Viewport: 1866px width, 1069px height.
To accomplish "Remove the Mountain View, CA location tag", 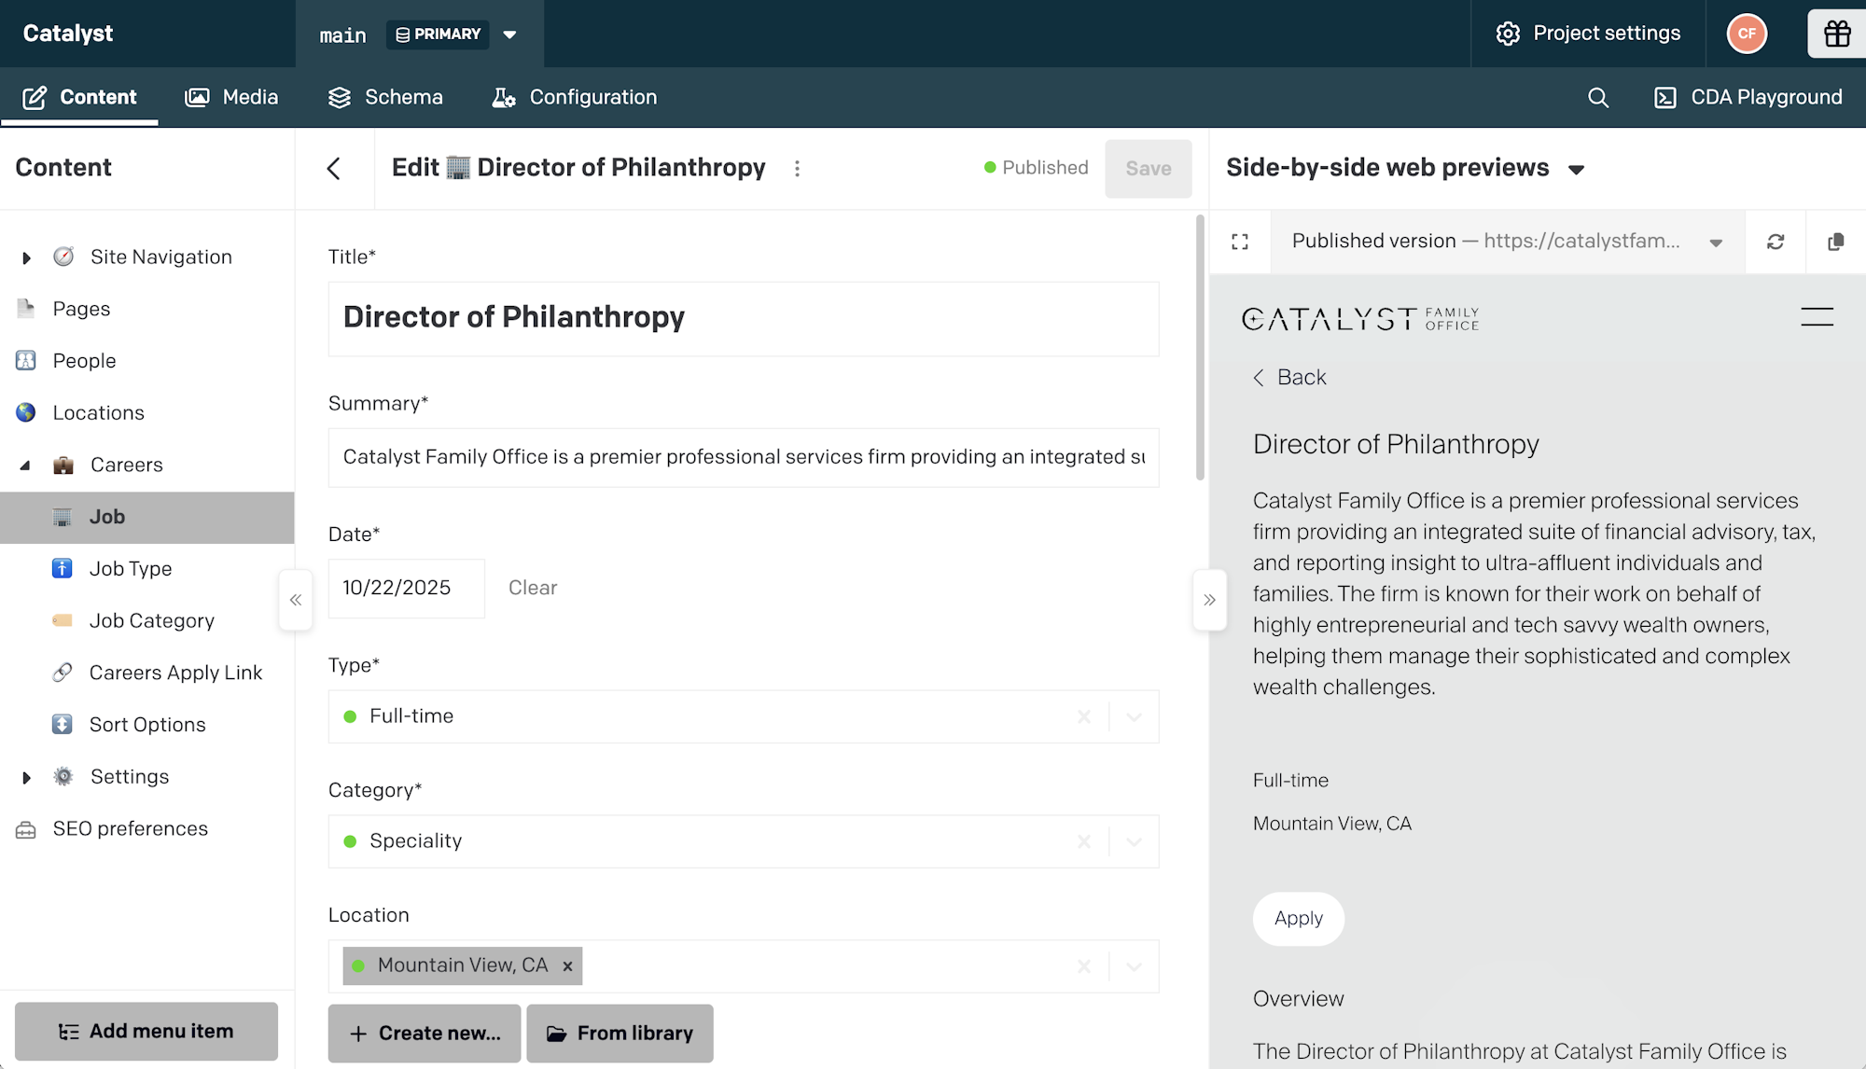I will [567, 966].
